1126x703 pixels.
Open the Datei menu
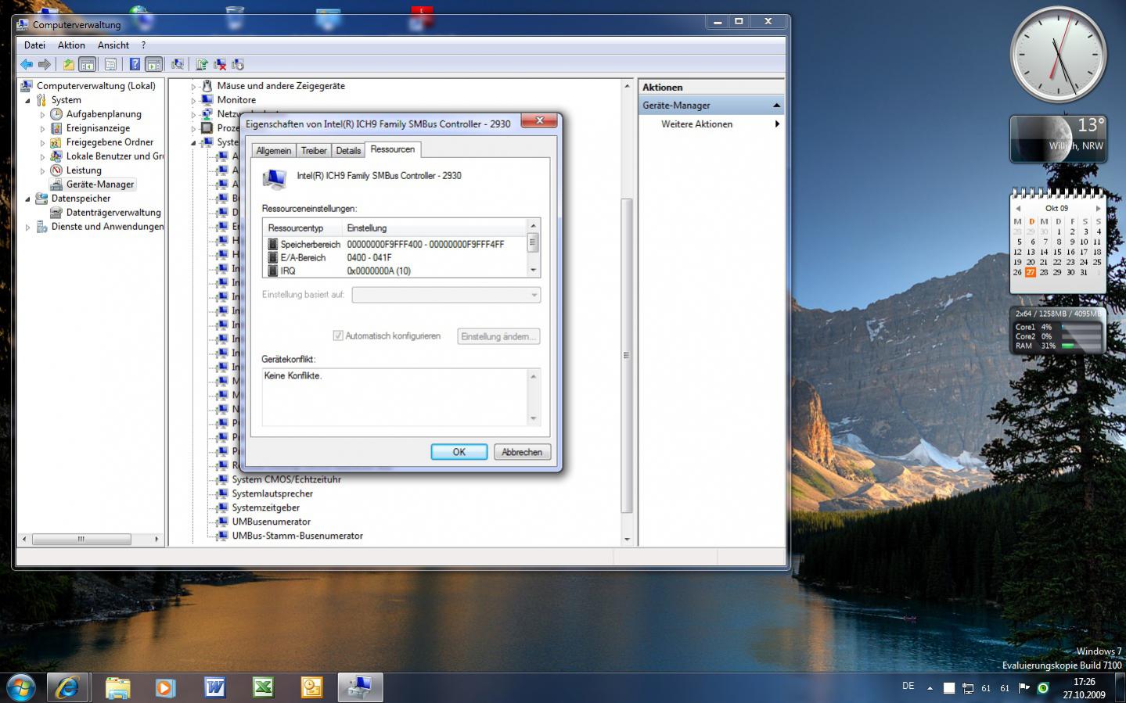click(x=34, y=45)
